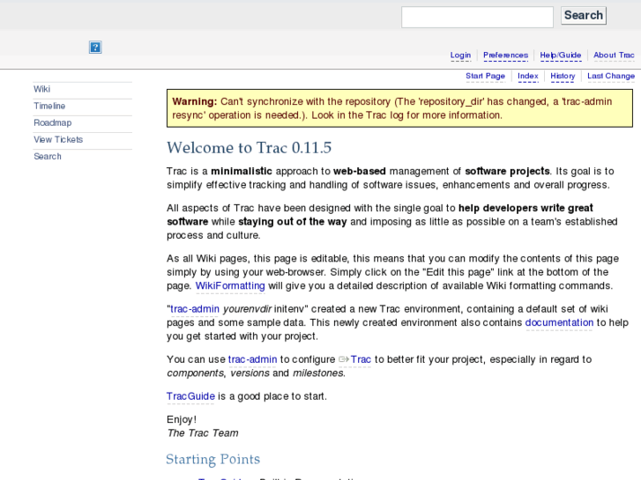
Task: Open the About Trac link
Action: (x=614, y=55)
